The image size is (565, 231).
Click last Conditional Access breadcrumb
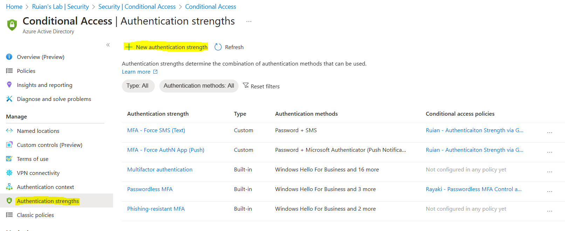tap(211, 7)
